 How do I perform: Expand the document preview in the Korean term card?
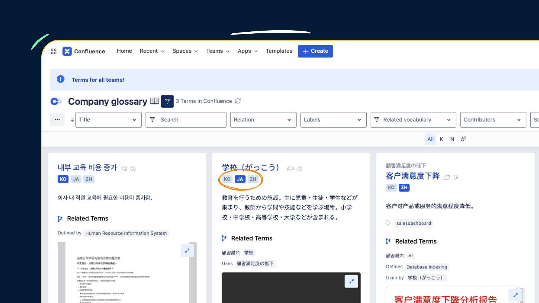[x=187, y=251]
